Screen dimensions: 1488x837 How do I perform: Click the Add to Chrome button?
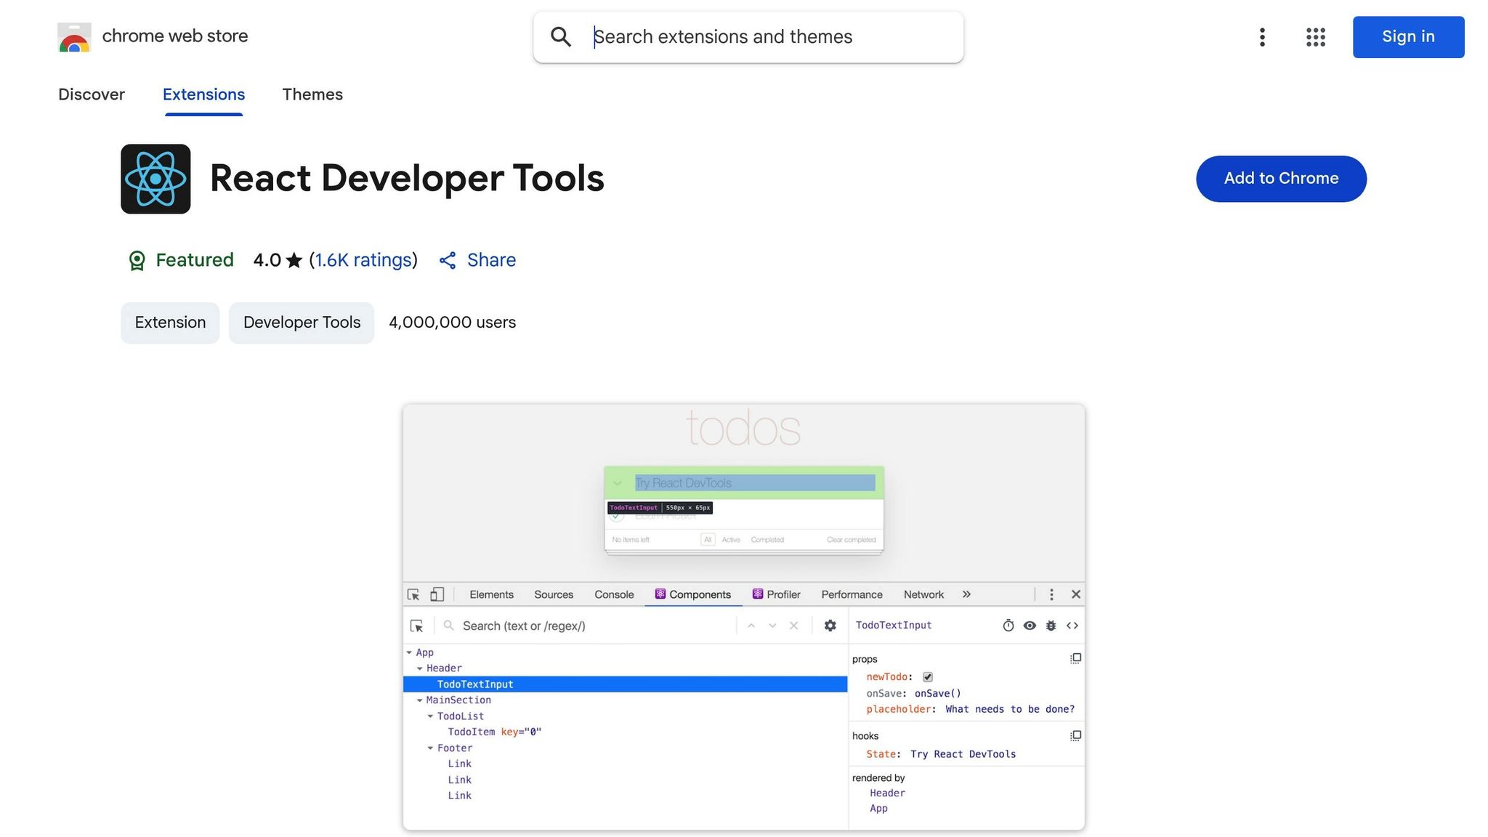pos(1281,179)
